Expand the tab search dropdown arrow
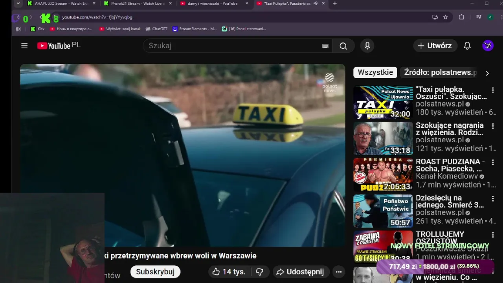503x283 pixels. (x=18, y=4)
